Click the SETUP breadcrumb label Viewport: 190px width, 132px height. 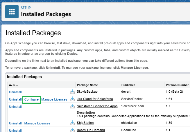[26, 8]
